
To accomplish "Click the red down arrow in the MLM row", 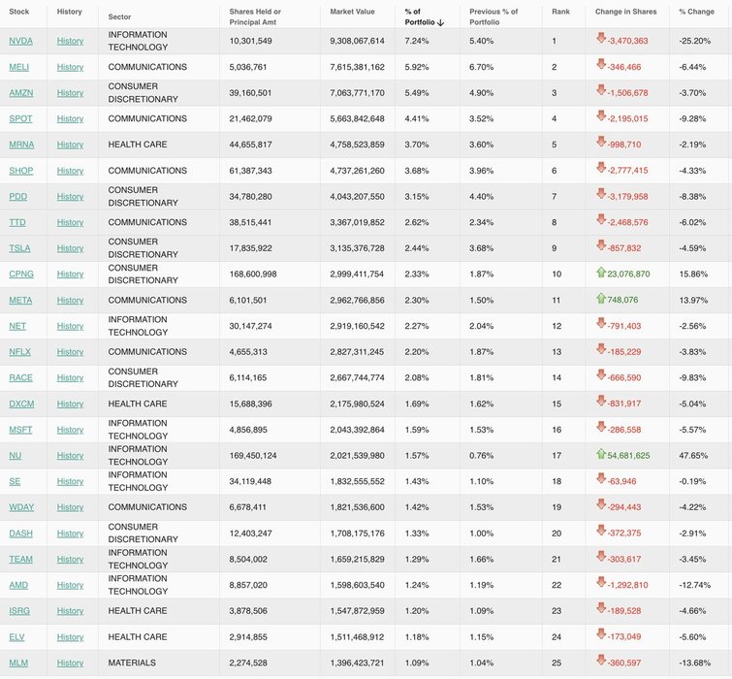I will click(x=601, y=663).
